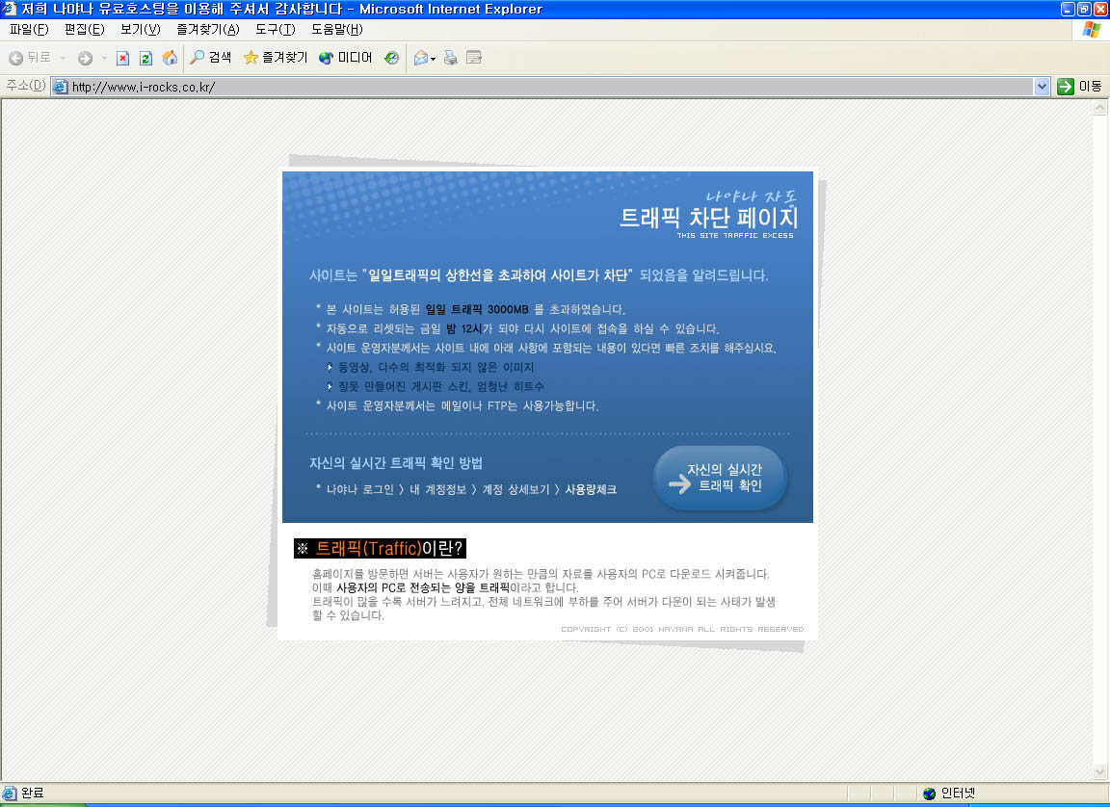Open the Back button history dropdown arrow

tap(63, 58)
